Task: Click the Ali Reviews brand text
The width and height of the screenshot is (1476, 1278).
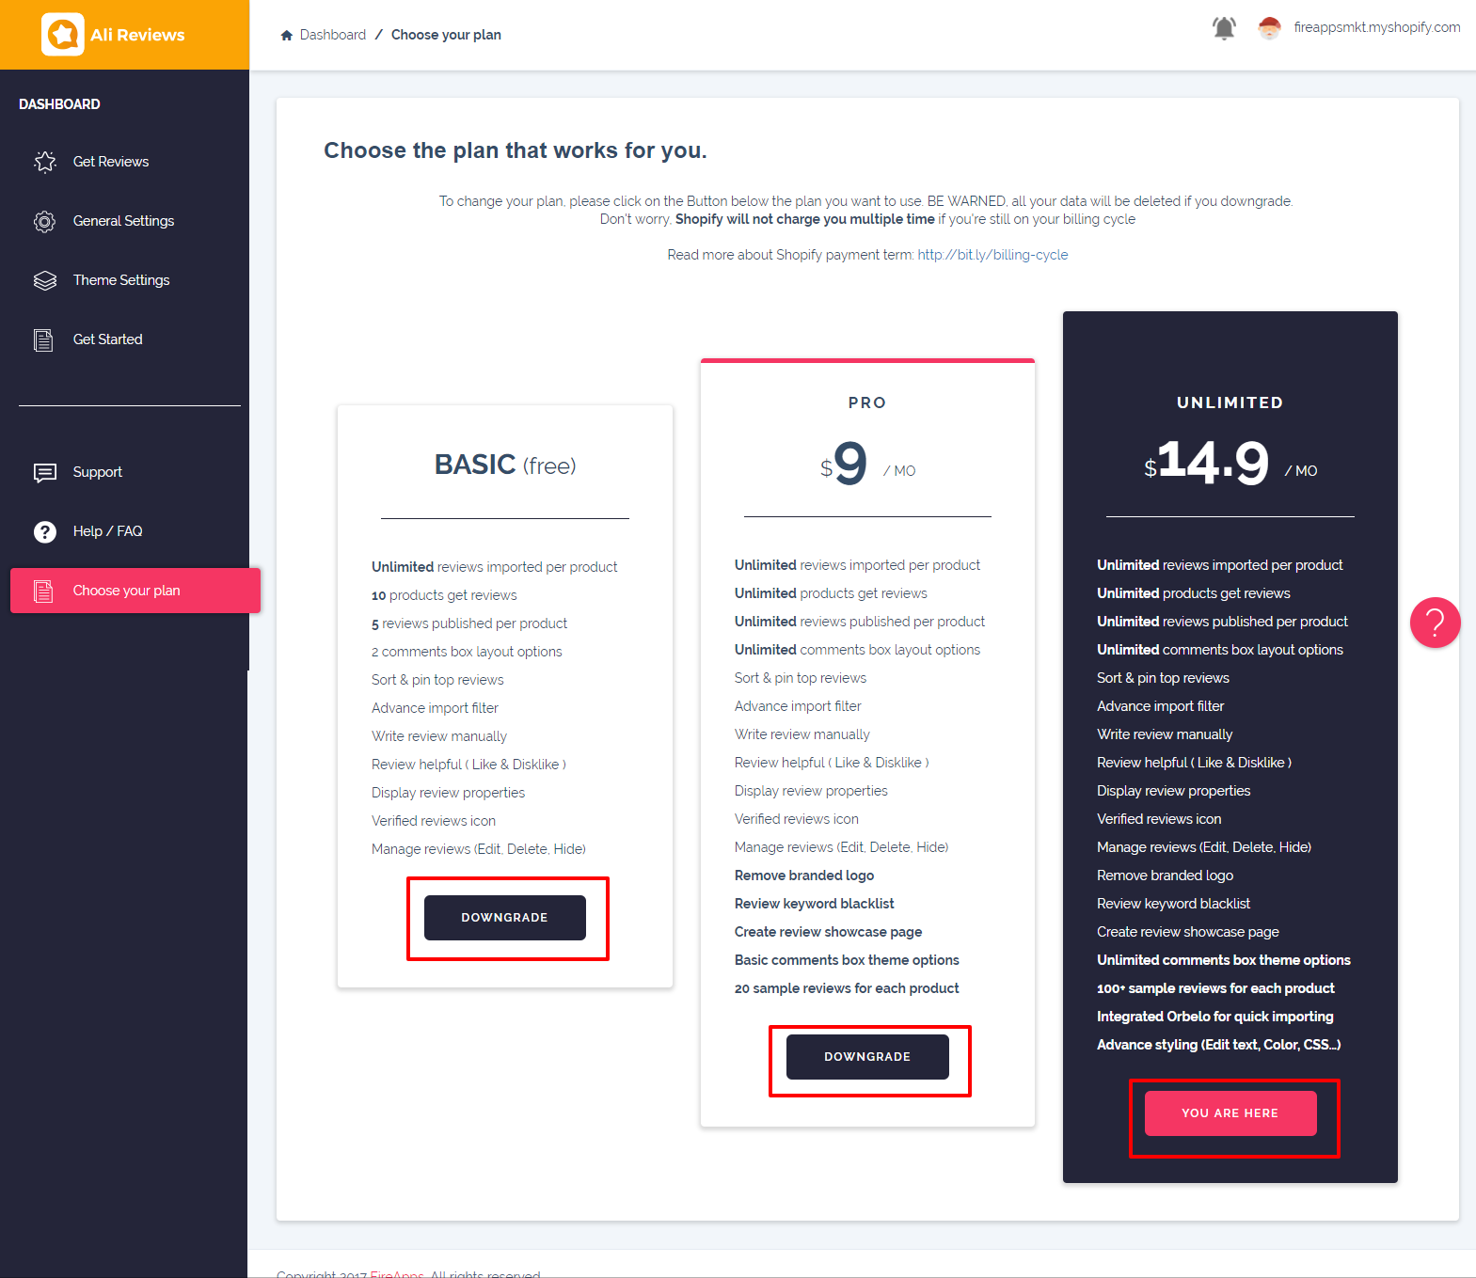Action: coord(137,35)
